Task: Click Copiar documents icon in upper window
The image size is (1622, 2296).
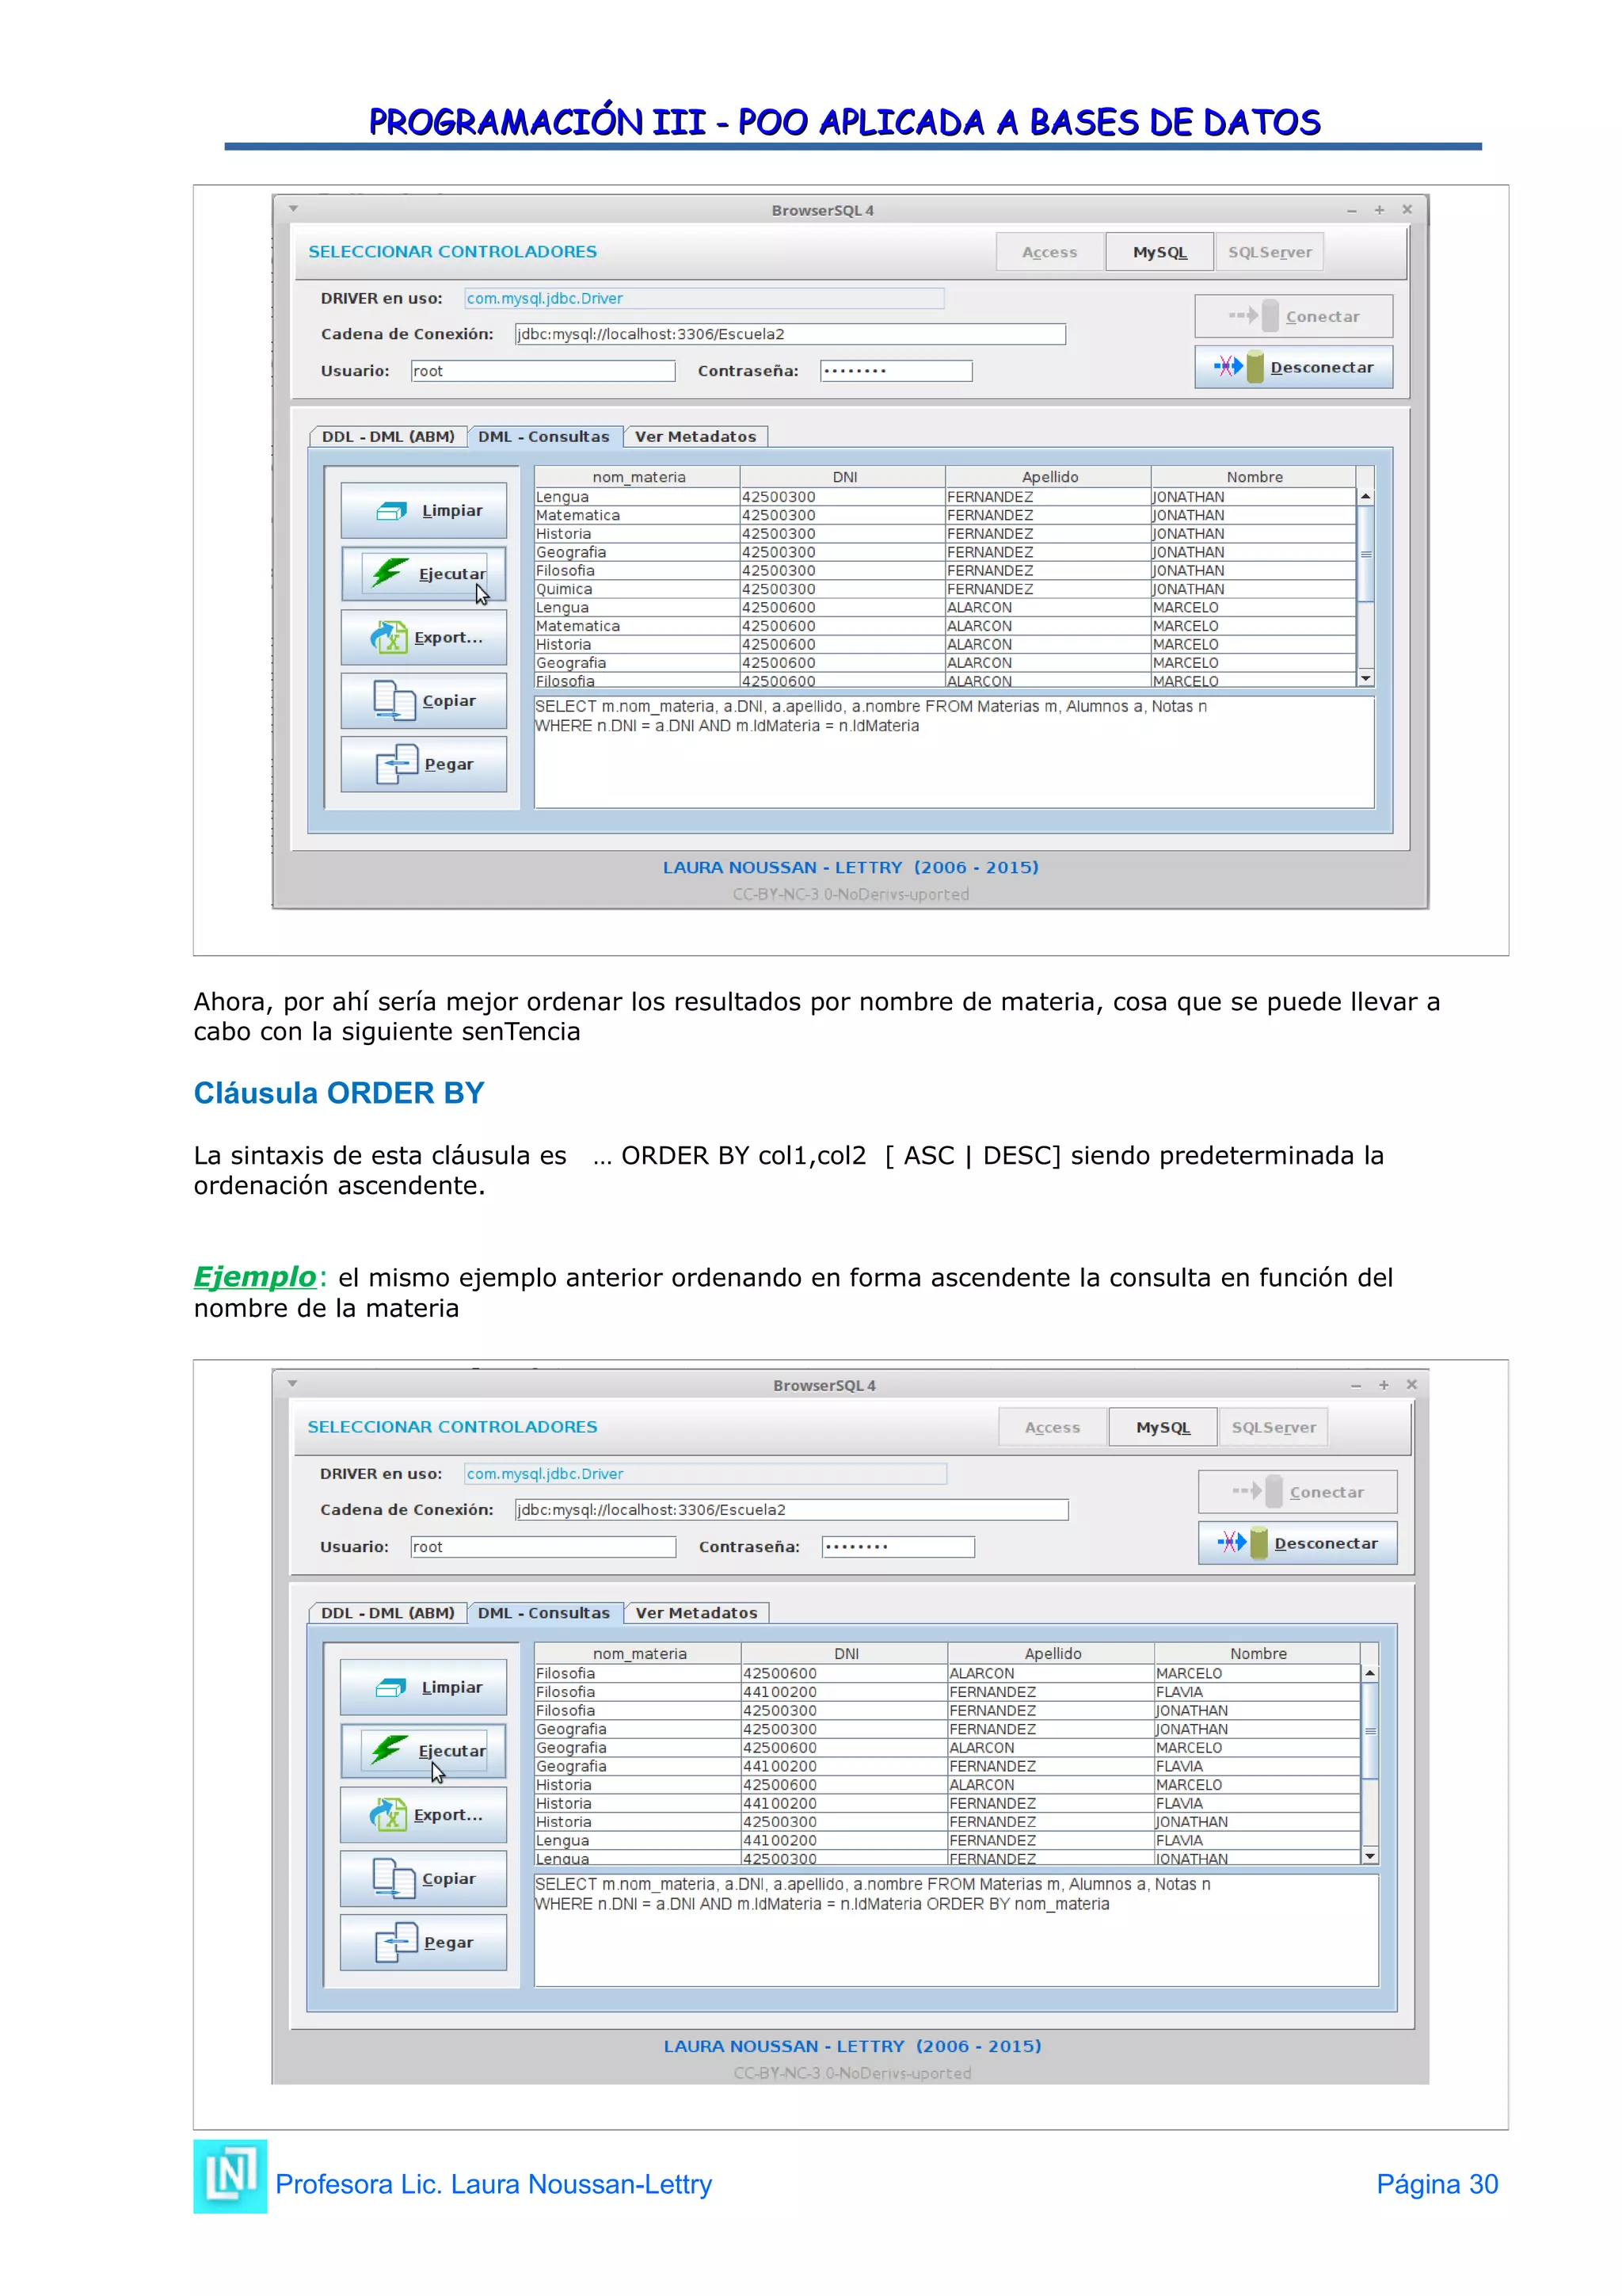Action: click(394, 700)
